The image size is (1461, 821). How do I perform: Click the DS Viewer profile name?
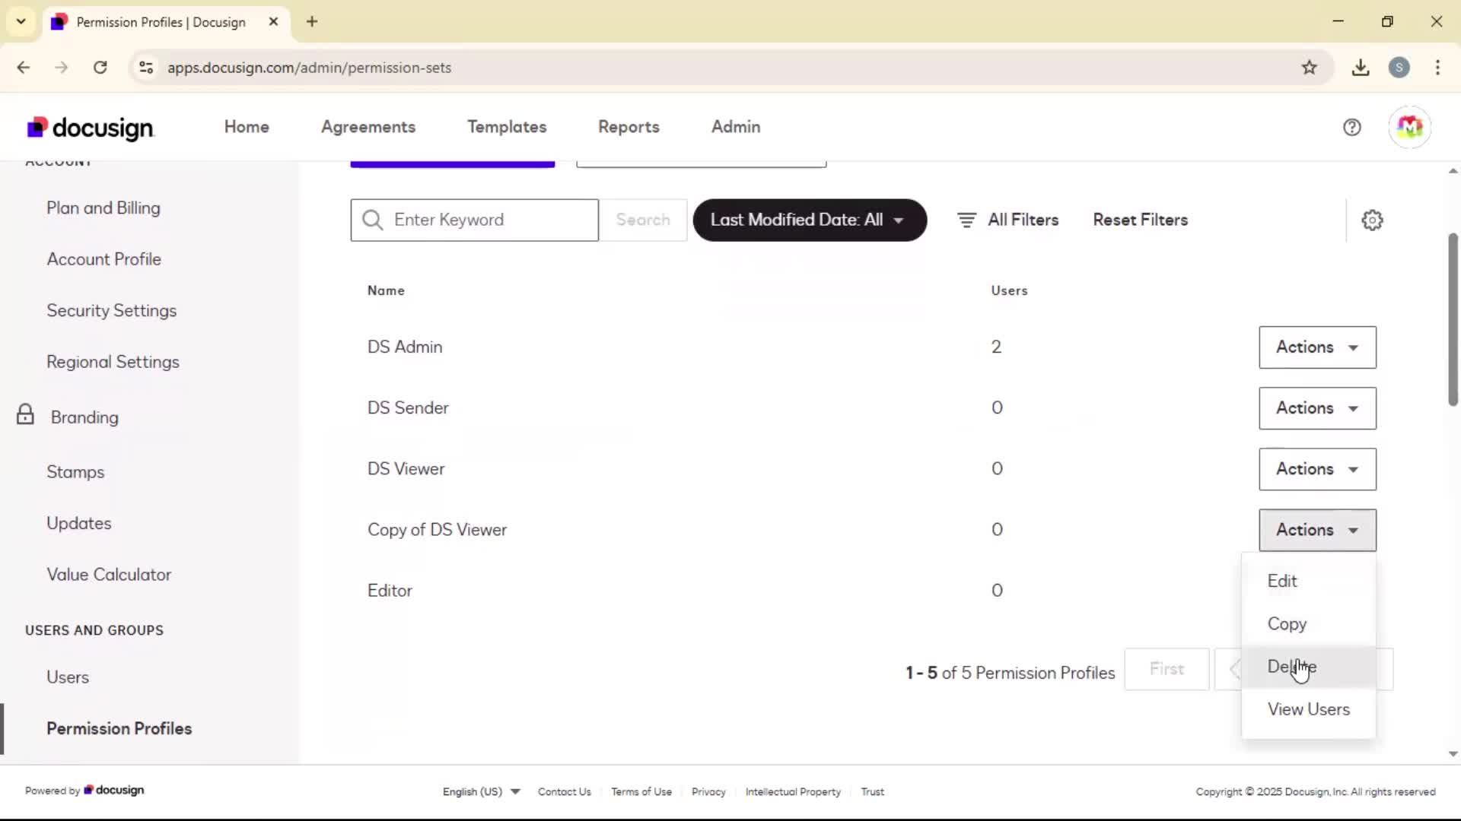[x=406, y=469]
